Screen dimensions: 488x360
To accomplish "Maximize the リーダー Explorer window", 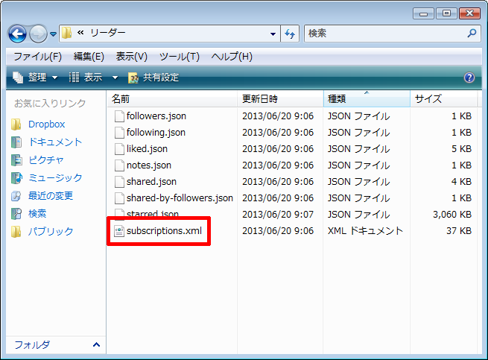I will tap(446, 13).
